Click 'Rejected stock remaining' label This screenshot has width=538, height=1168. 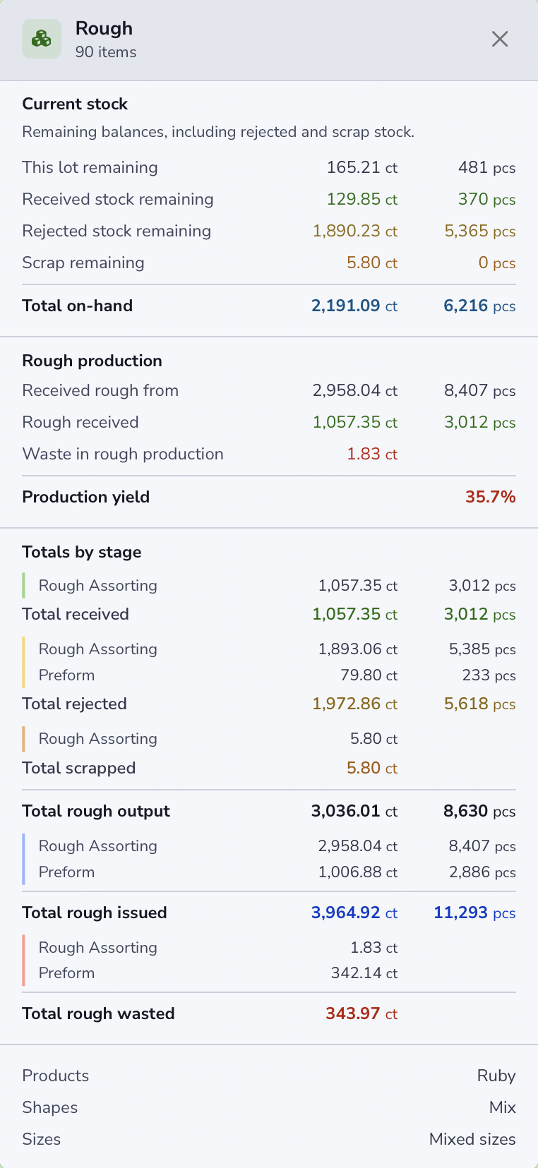tap(116, 231)
